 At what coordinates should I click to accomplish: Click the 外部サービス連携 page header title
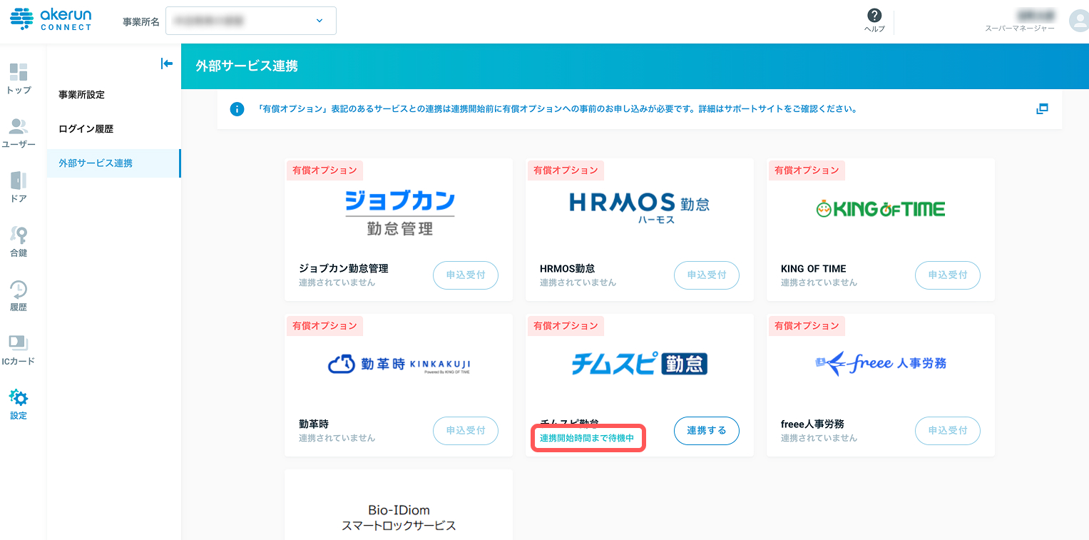pyautogui.click(x=247, y=66)
